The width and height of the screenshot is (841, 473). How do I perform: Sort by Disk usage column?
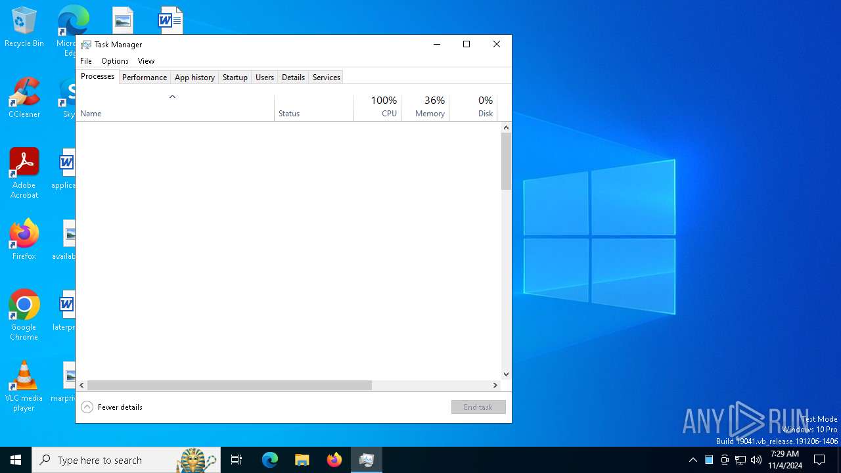473,108
